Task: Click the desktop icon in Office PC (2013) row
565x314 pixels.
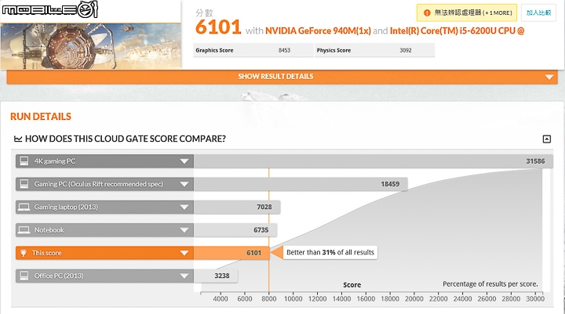Action: (x=24, y=276)
